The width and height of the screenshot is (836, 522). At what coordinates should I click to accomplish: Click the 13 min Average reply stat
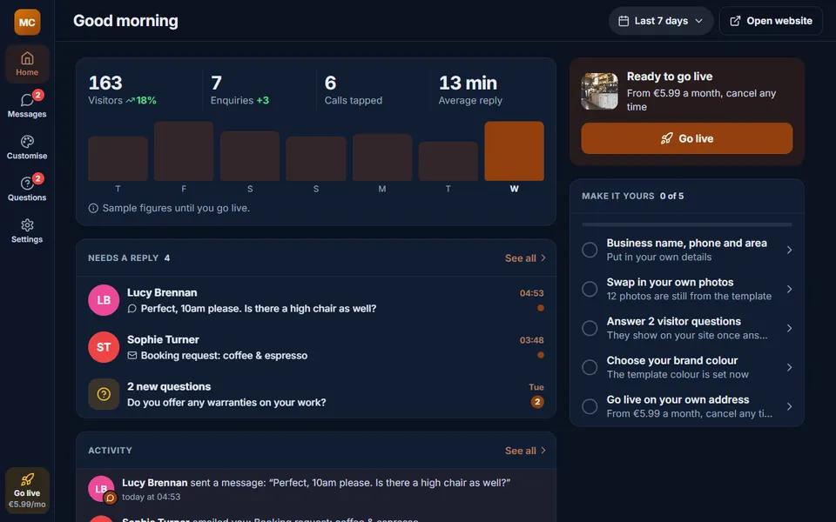pyautogui.click(x=470, y=90)
